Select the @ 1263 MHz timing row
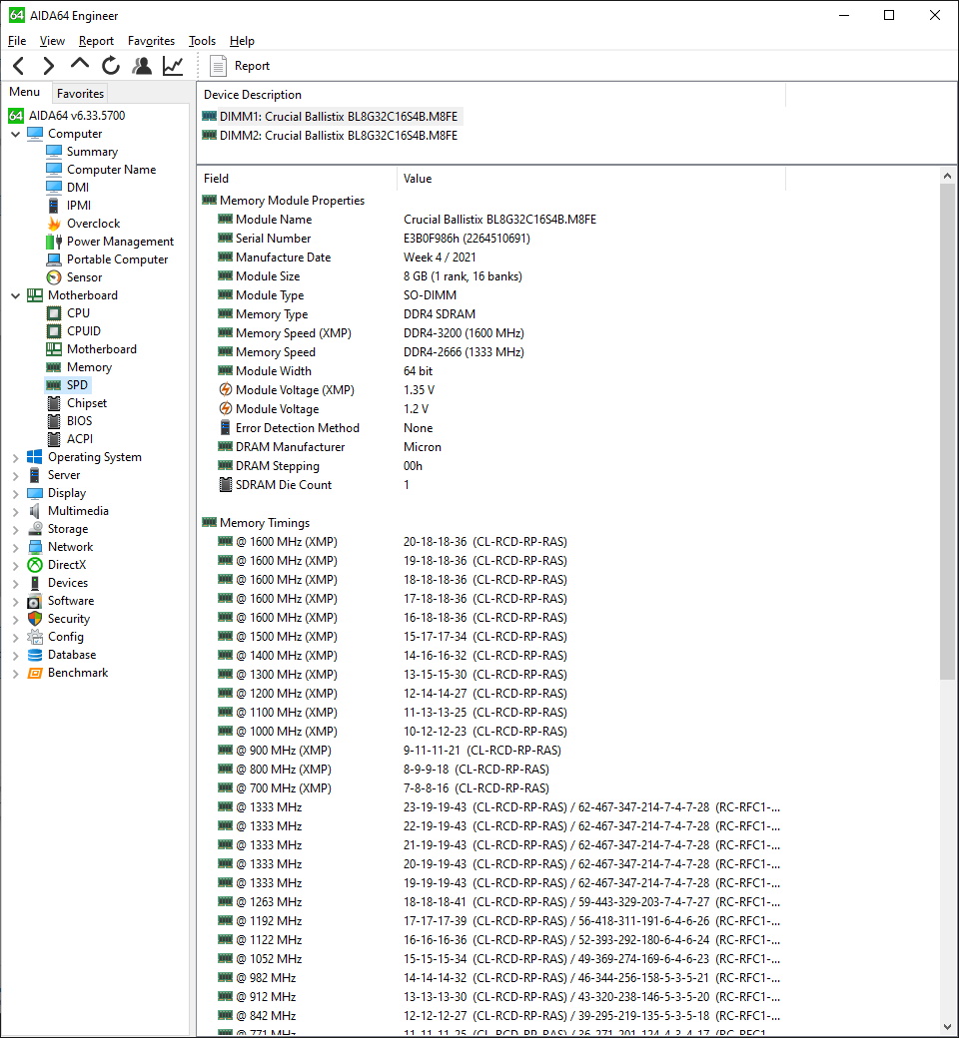The width and height of the screenshot is (959, 1038). (x=490, y=902)
